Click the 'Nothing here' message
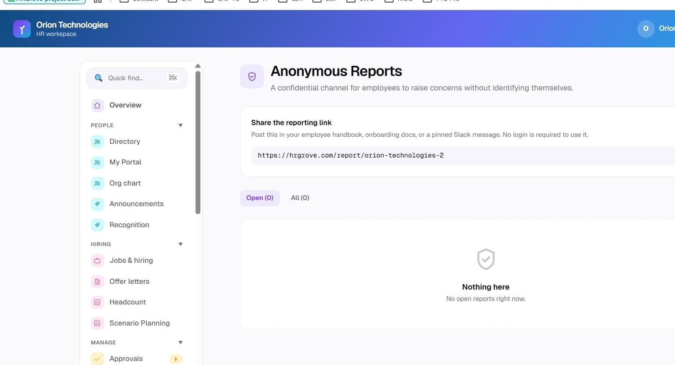Screen dimensions: 675x365 pyautogui.click(x=486, y=287)
